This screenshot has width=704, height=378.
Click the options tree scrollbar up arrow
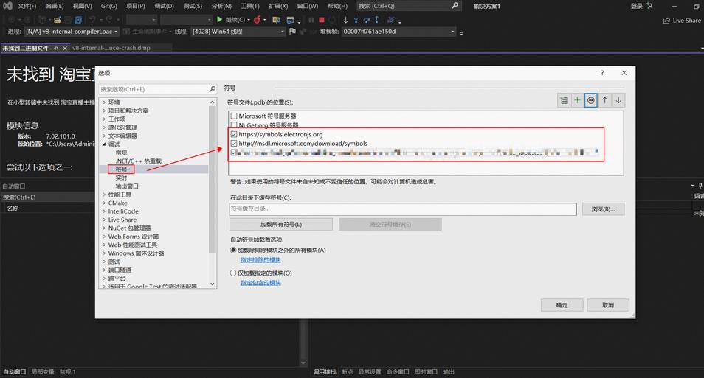coord(213,102)
